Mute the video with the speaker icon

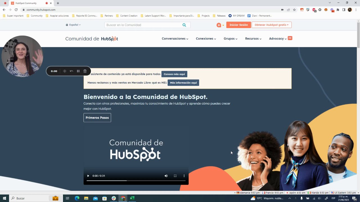(166, 176)
